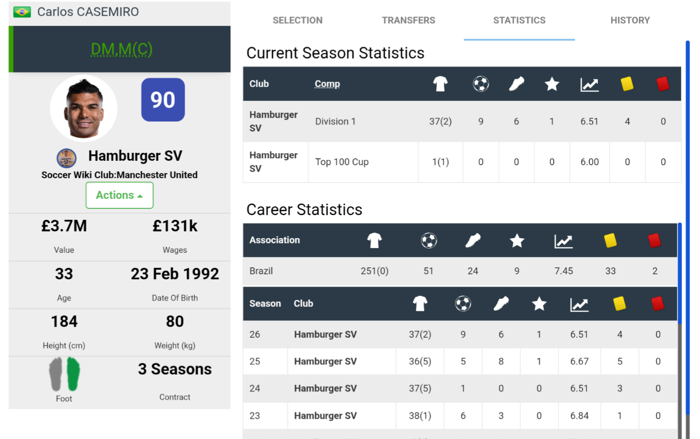Click the star man-of-the-match icon
The width and height of the screenshot is (700, 439).
551,84
